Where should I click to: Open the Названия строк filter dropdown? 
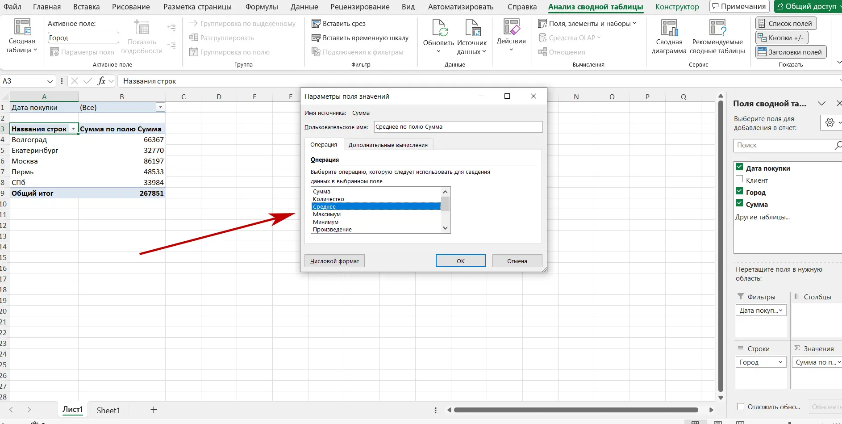coord(73,129)
